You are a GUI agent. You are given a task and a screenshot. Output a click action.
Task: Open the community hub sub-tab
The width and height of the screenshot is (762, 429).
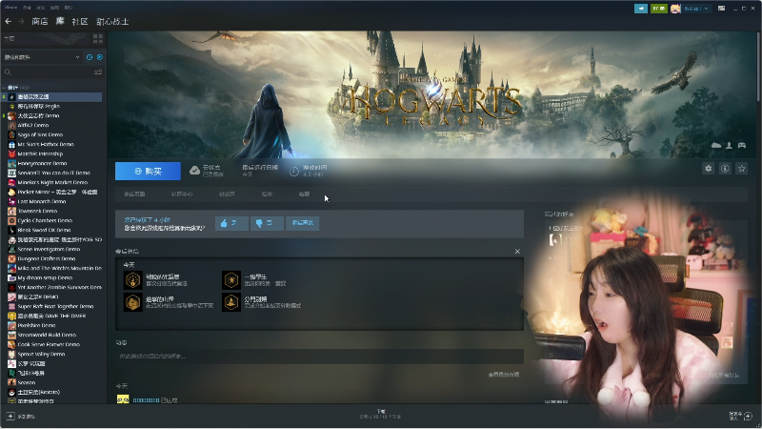click(x=182, y=194)
